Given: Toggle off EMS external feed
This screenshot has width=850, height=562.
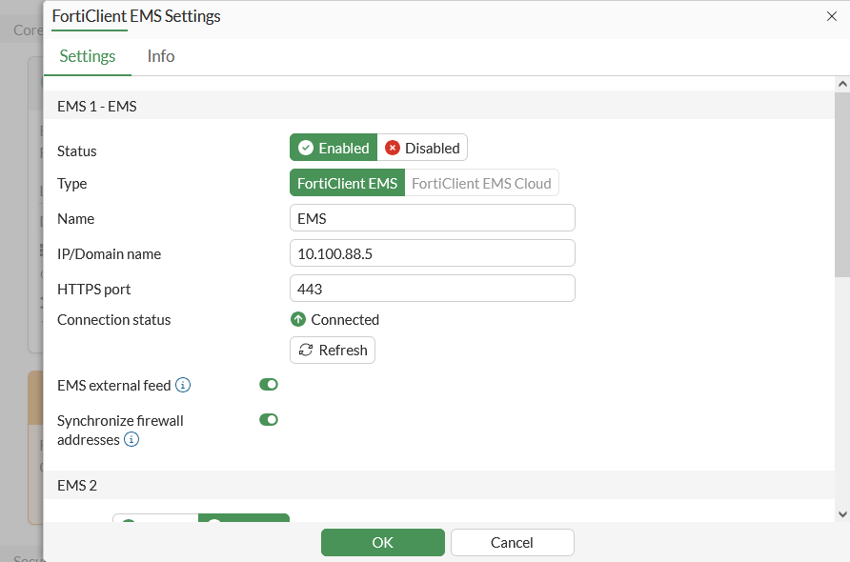Looking at the screenshot, I should click(x=268, y=384).
